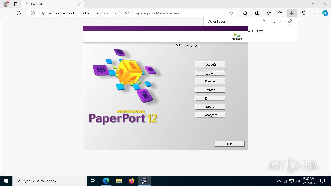The width and height of the screenshot is (331, 186).
Task: Add page to favorites star
Action: pyautogui.click(x=231, y=13)
